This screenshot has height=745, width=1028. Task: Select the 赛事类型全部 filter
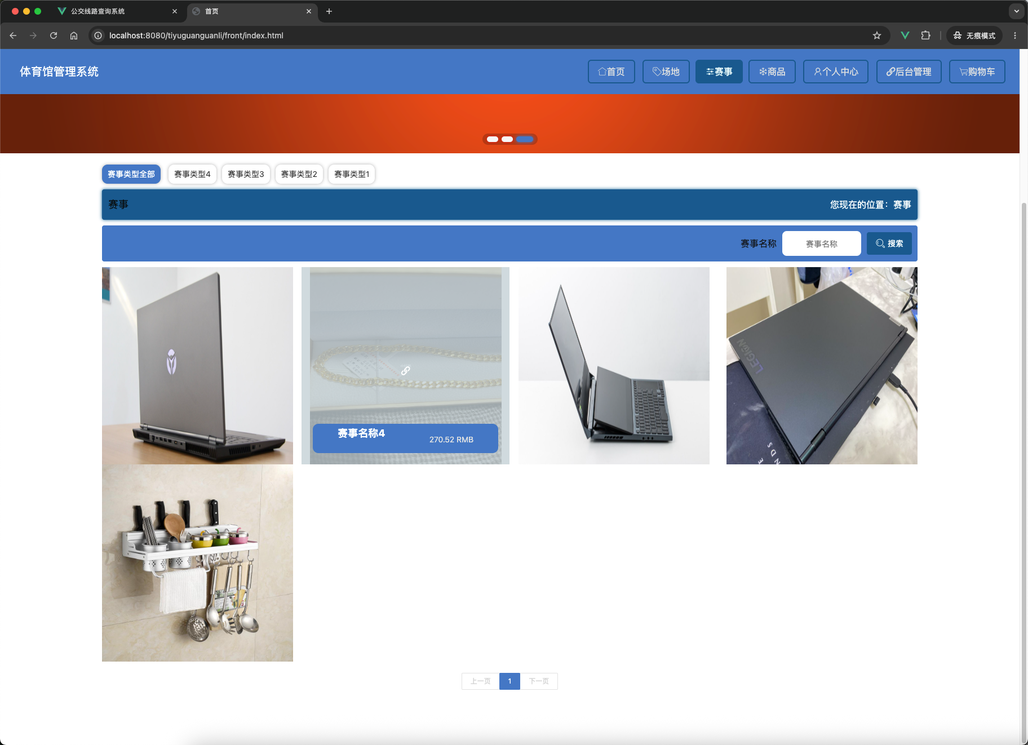pyautogui.click(x=131, y=174)
